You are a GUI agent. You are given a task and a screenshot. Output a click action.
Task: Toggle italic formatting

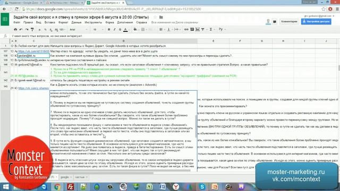pyautogui.click(x=115, y=30)
